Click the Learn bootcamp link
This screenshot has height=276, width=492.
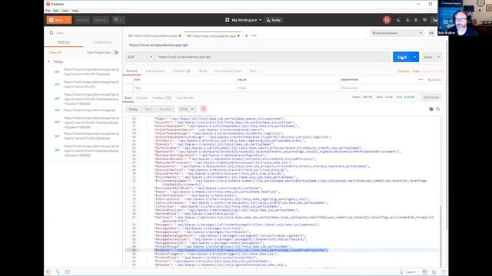[407, 272]
